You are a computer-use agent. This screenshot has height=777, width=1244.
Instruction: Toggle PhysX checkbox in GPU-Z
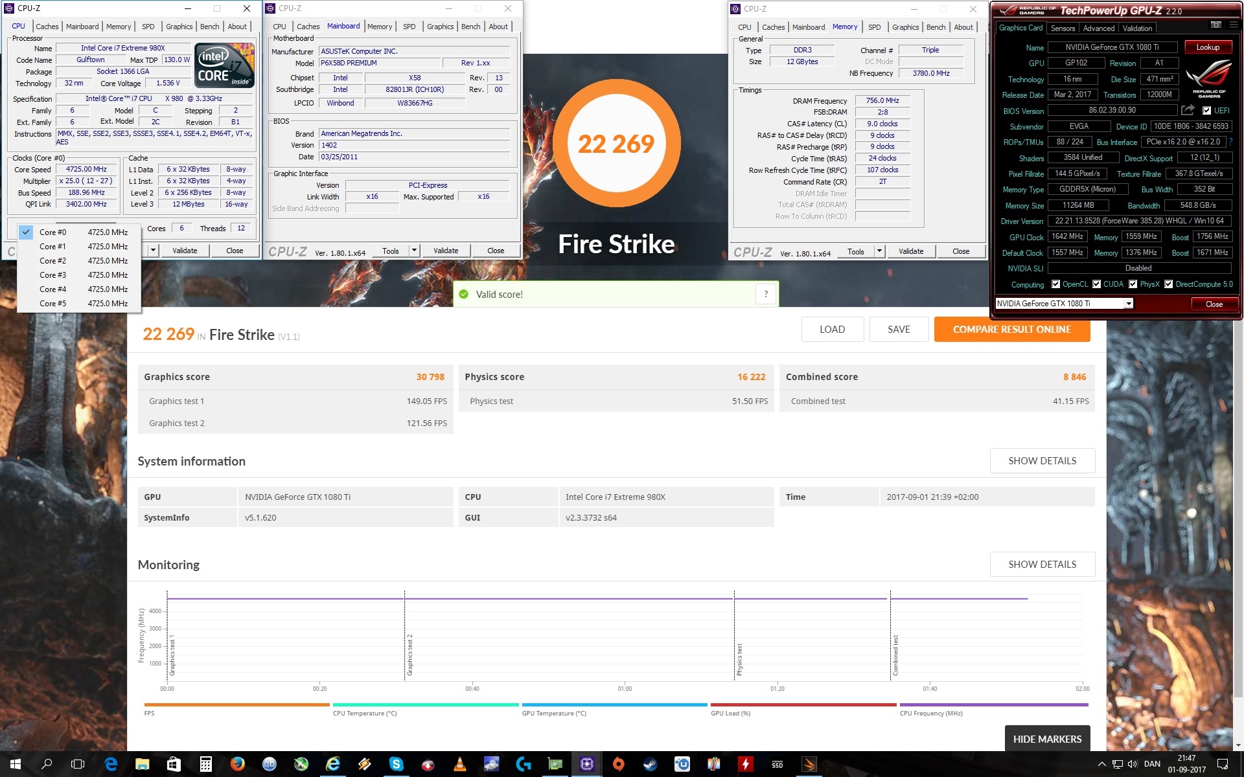click(1133, 284)
